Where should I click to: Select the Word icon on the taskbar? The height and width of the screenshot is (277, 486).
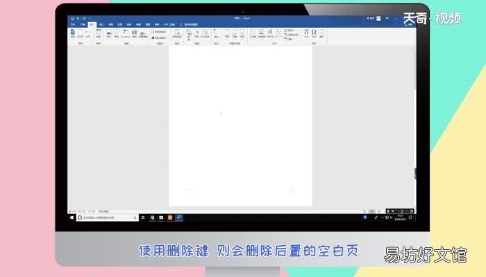point(179,217)
